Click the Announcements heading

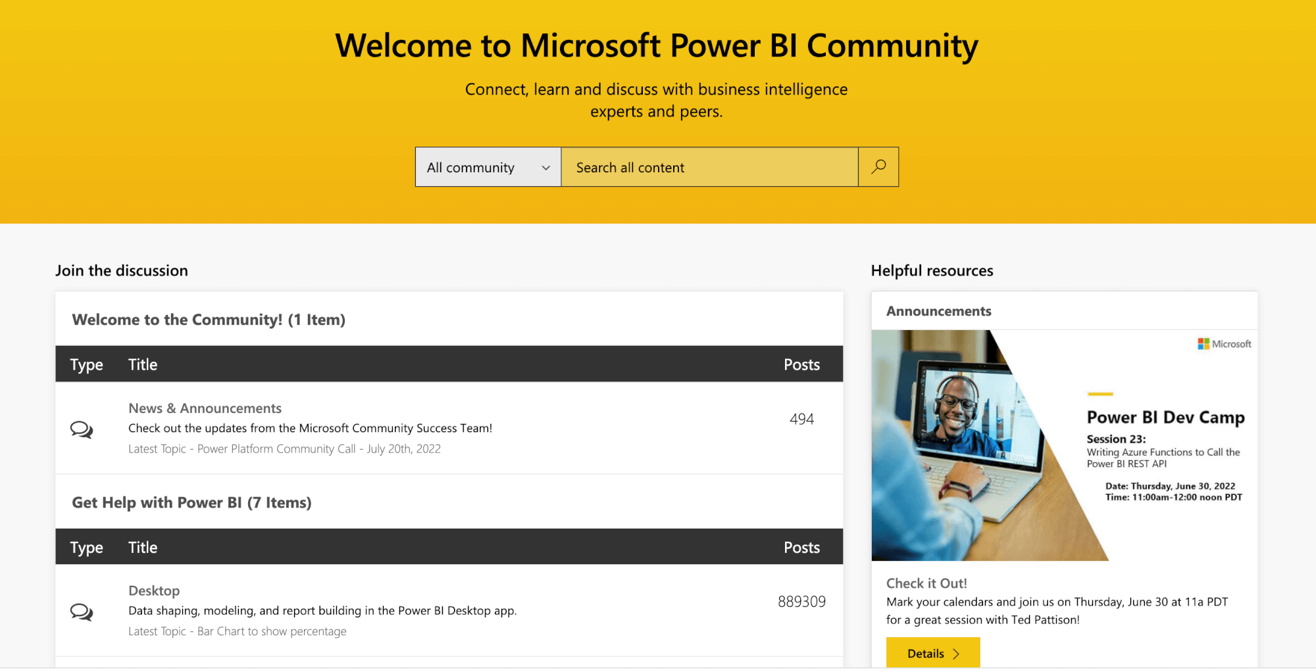[x=938, y=311]
